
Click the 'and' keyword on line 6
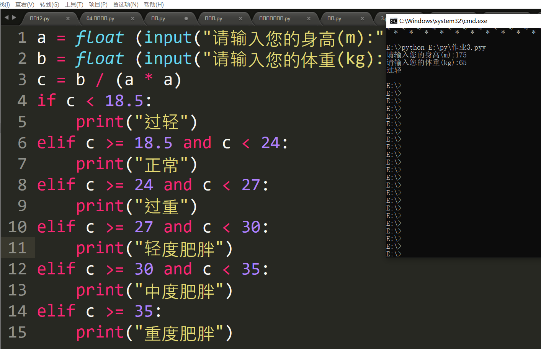[197, 143]
